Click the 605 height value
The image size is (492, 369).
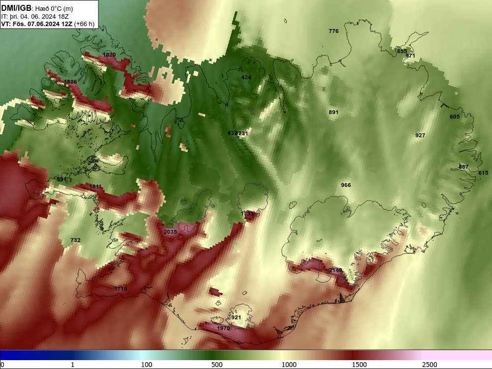455,117
